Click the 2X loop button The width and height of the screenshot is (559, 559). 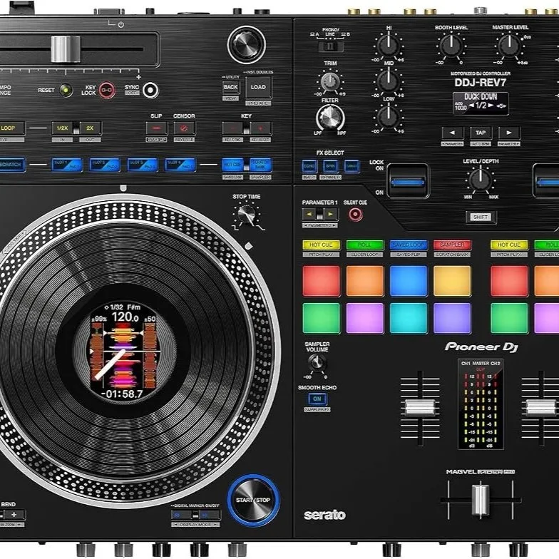[x=90, y=128]
